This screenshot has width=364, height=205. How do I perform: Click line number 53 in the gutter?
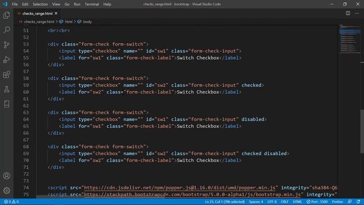pyautogui.click(x=26, y=44)
